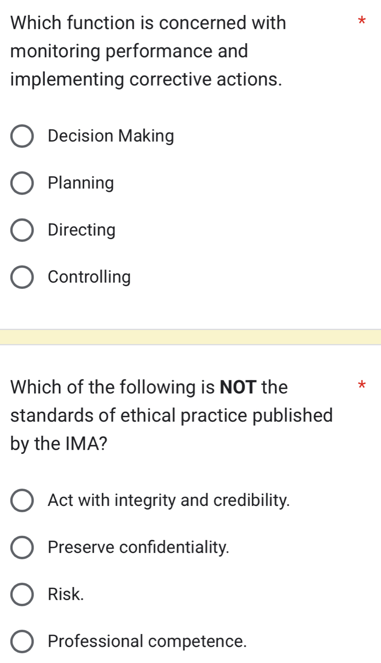Image resolution: width=381 pixels, height=663 pixels.
Task: Select the 'Risk.' radio button
Action: (22, 595)
